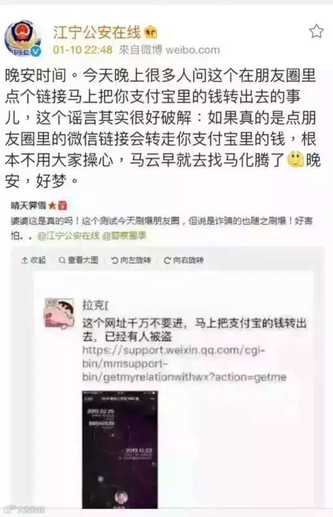Click the star badge next to 晴天舞雪
The height and width of the screenshot is (517, 333).
(52, 206)
